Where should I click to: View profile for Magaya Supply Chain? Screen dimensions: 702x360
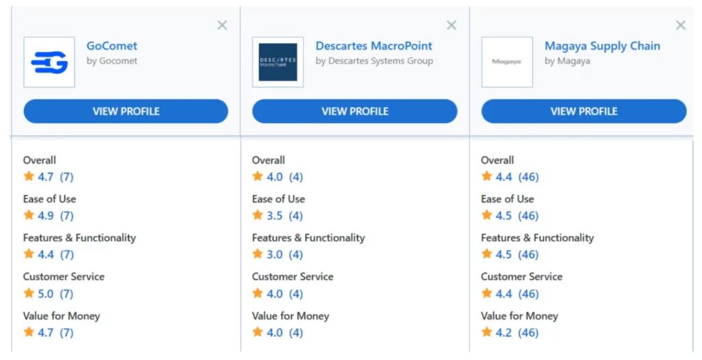point(584,112)
